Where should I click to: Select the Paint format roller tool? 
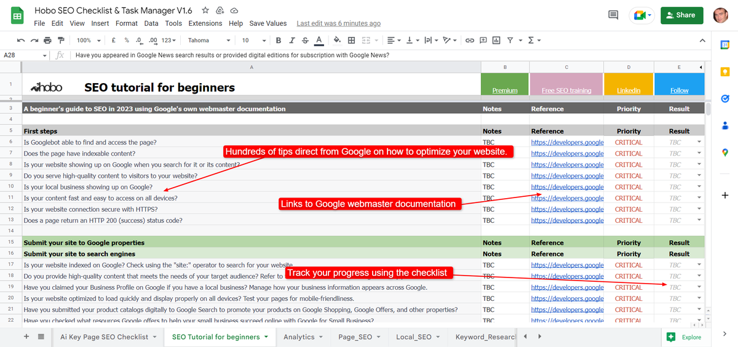coord(60,41)
